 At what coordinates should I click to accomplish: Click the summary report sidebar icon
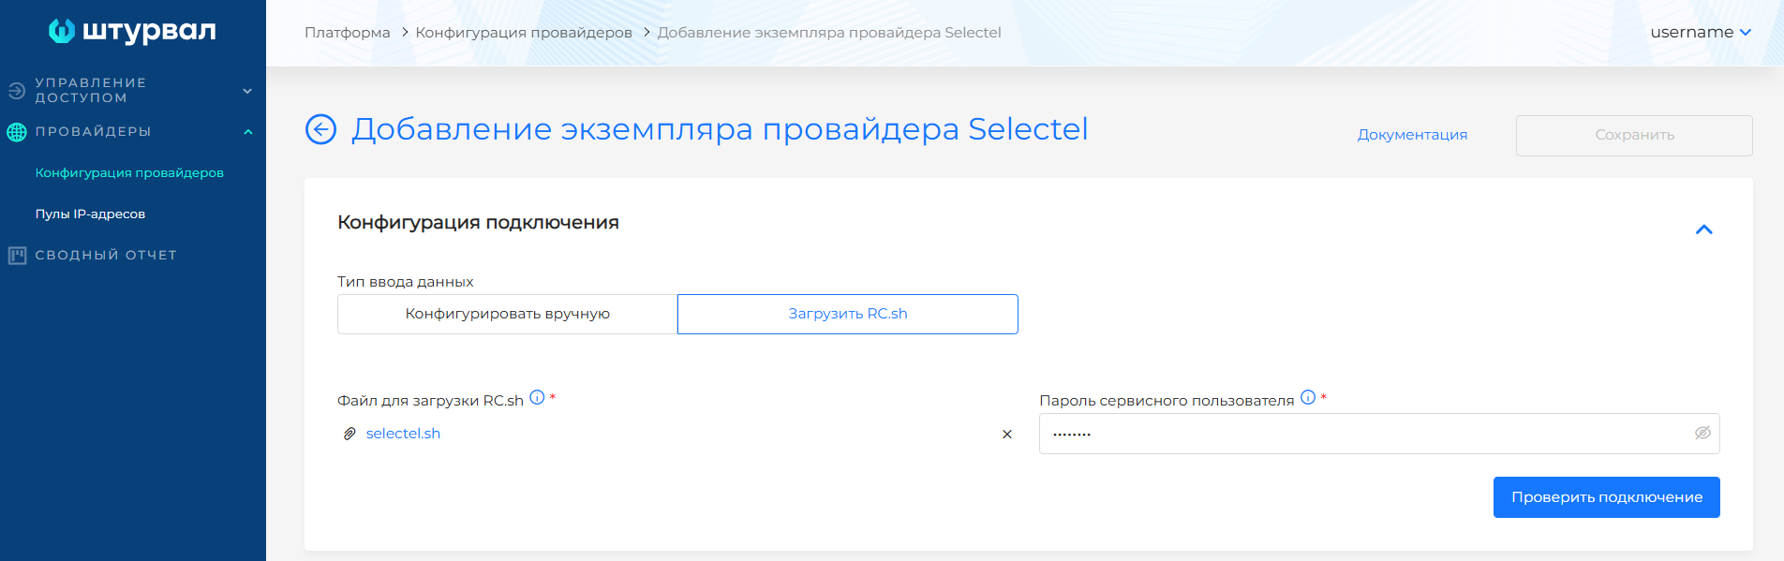(x=17, y=256)
